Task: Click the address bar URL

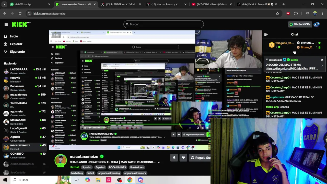Action: [49, 14]
